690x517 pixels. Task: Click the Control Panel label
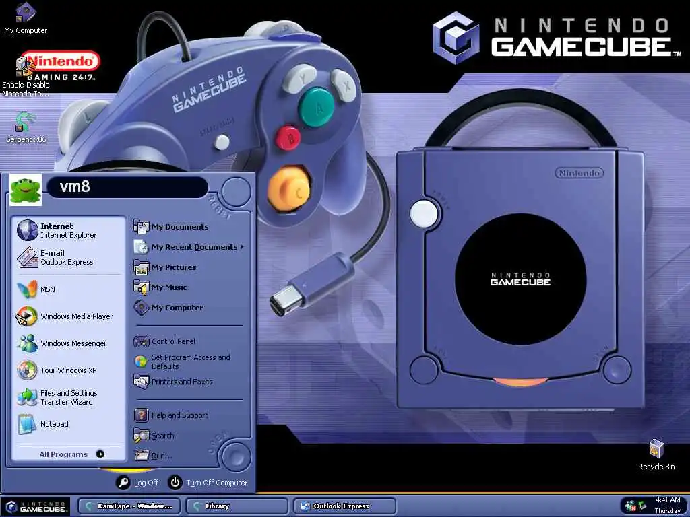[173, 341]
